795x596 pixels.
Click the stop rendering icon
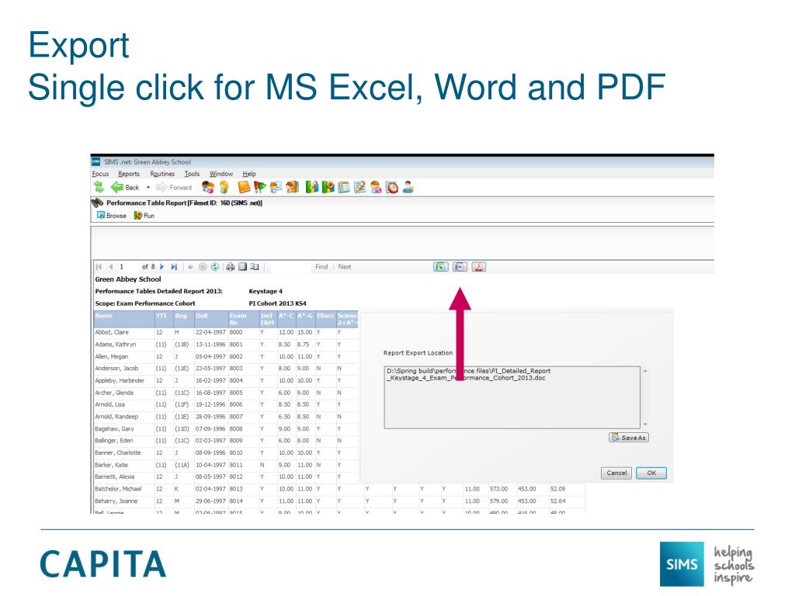[203, 267]
